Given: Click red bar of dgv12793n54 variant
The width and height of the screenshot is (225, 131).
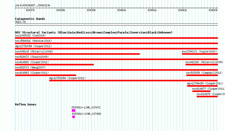Looking at the screenshot, I should pos(133,81).
